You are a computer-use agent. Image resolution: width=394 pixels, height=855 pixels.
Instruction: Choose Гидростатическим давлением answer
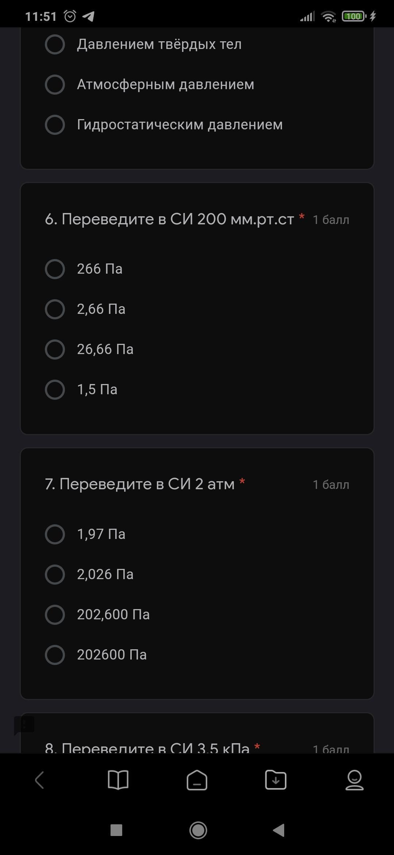point(55,125)
